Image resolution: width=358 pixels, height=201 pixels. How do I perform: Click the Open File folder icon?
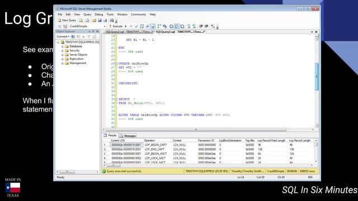pyautogui.click(x=94, y=20)
